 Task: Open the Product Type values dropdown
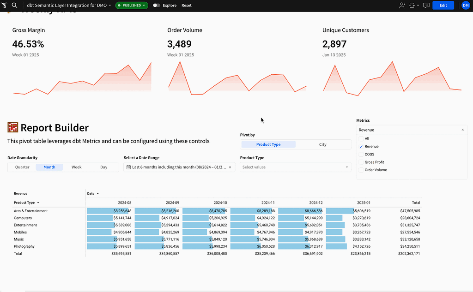[296, 167]
